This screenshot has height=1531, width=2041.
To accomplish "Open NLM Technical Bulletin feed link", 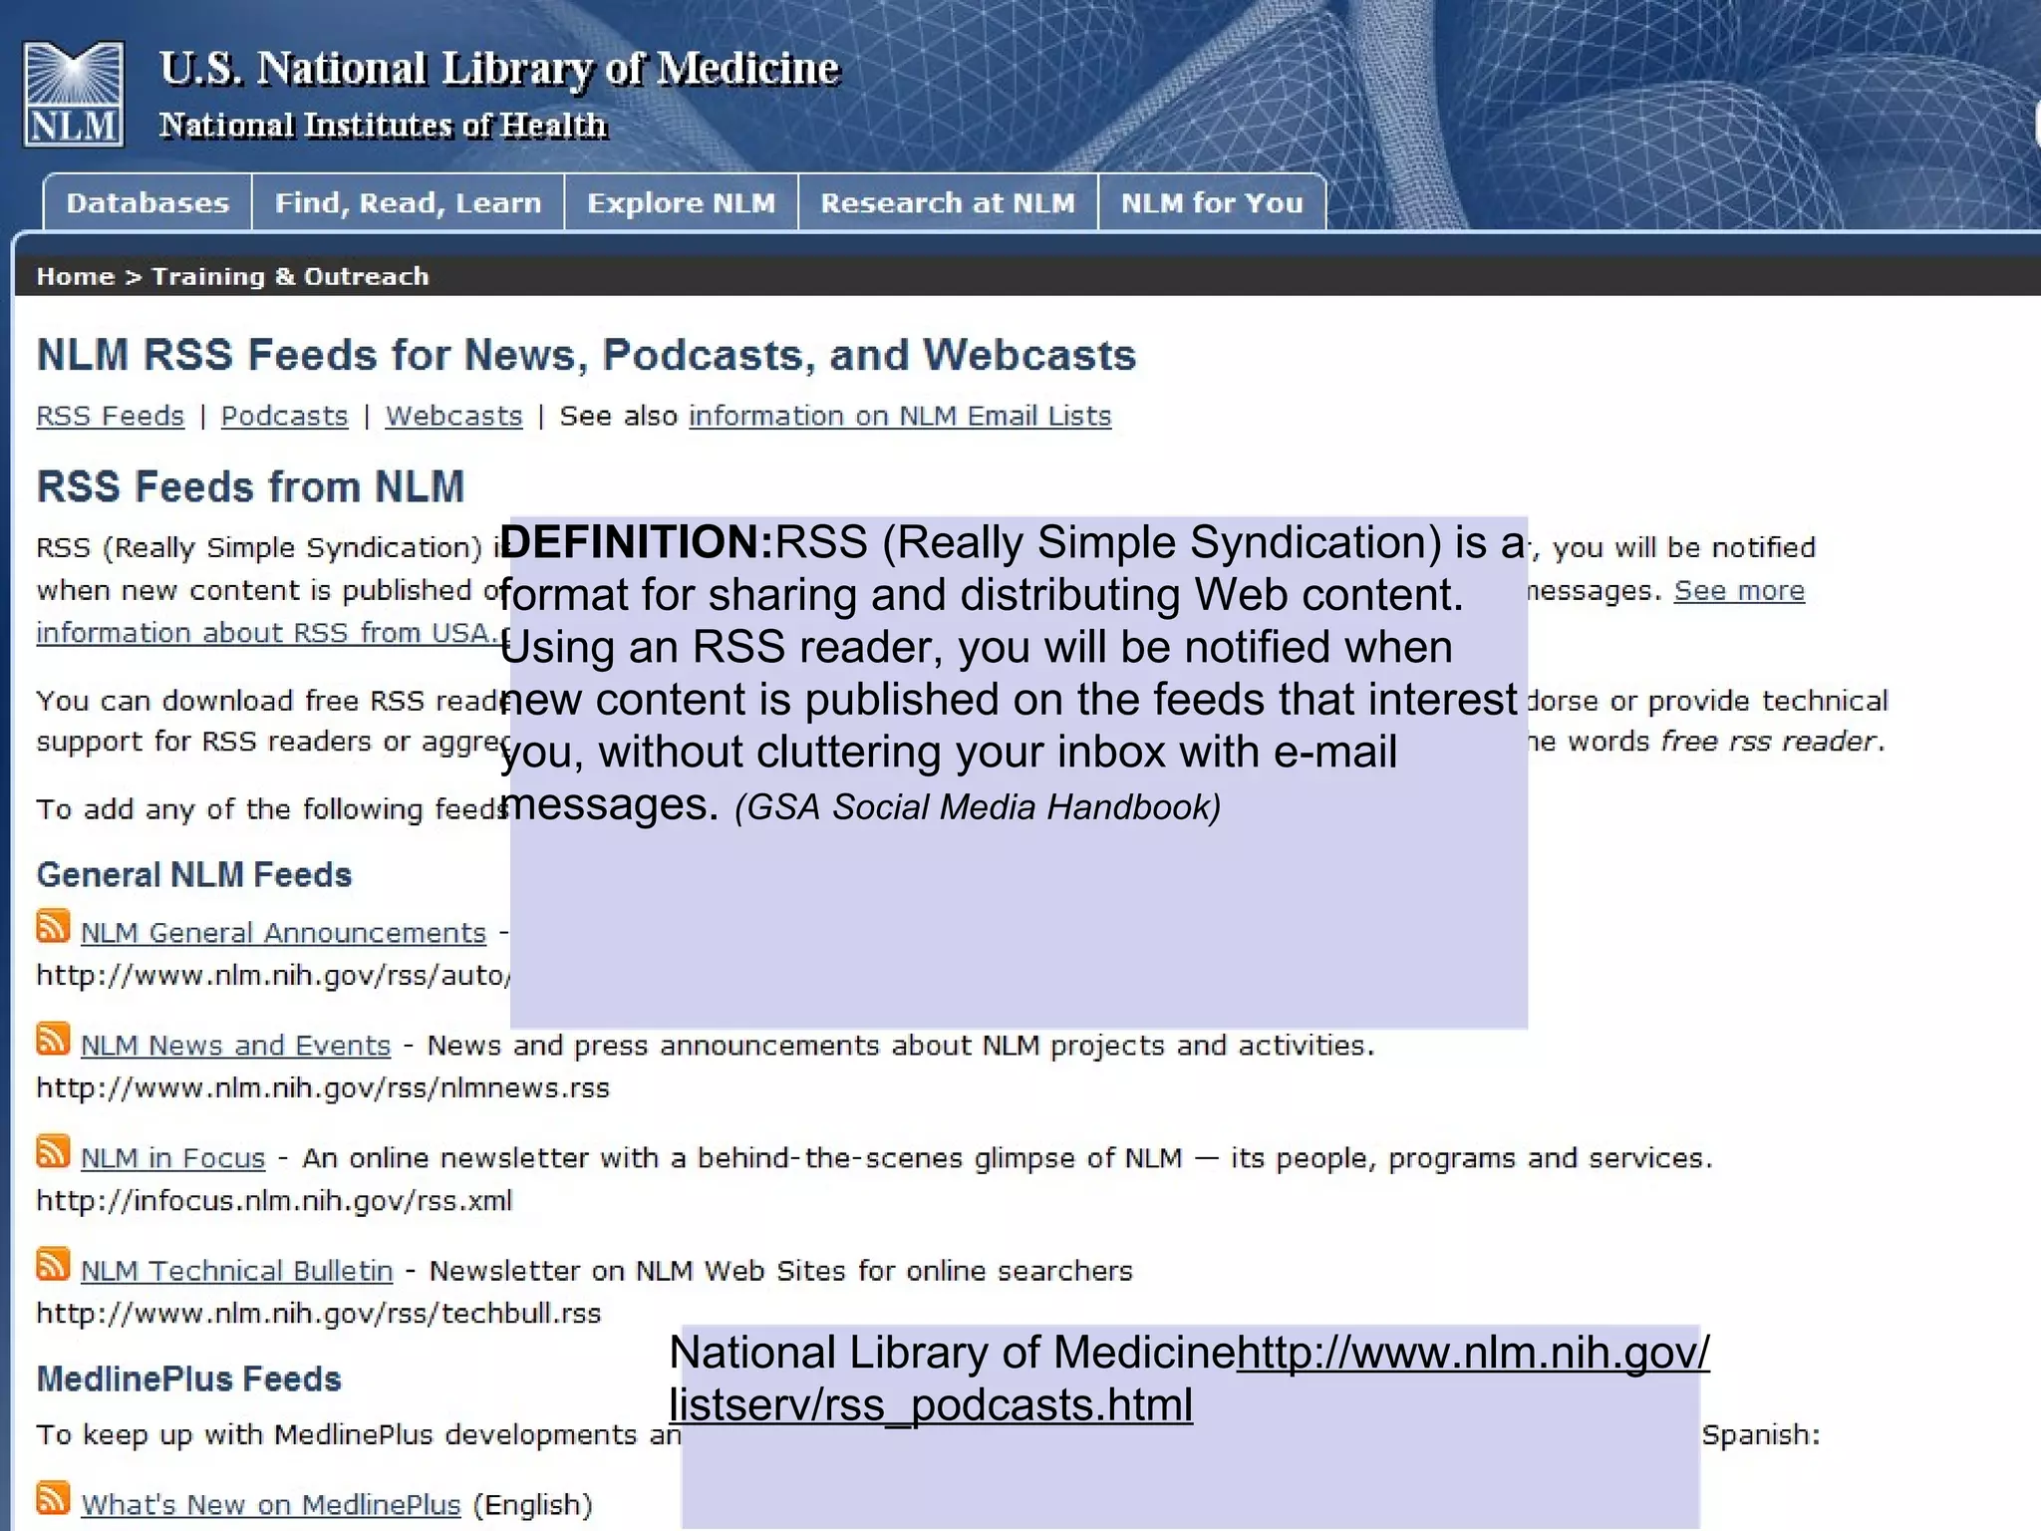I will 237,1271.
